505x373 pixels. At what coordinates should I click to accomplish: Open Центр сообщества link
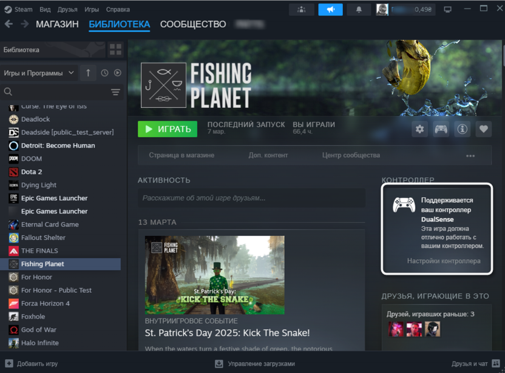351,155
